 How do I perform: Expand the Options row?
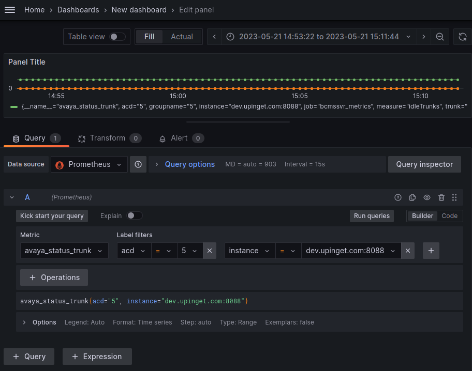[x=24, y=322]
